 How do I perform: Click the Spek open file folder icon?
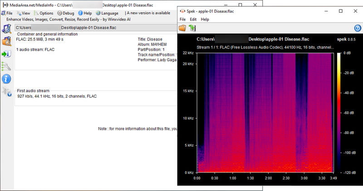point(182,28)
